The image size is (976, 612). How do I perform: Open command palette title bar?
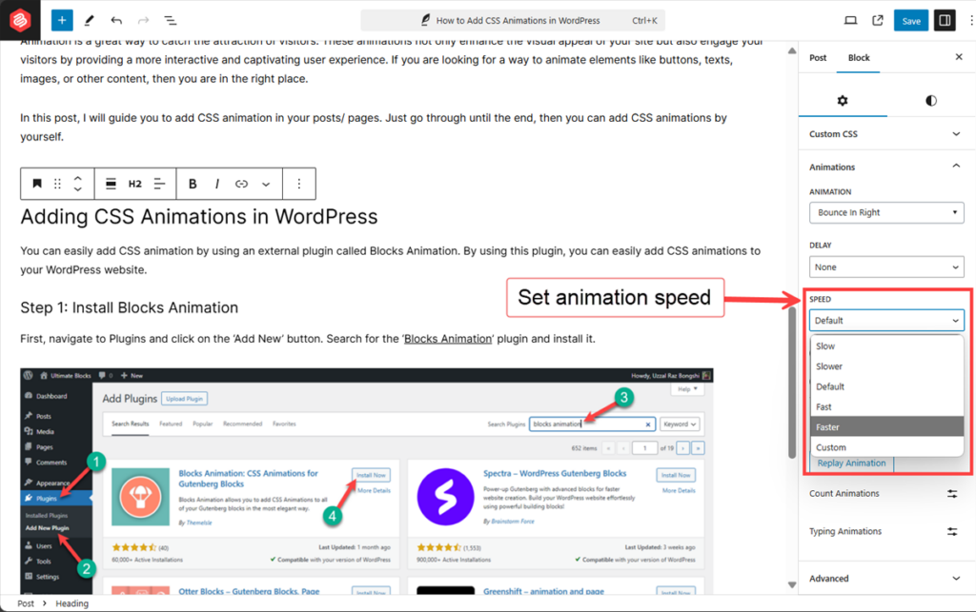(512, 21)
